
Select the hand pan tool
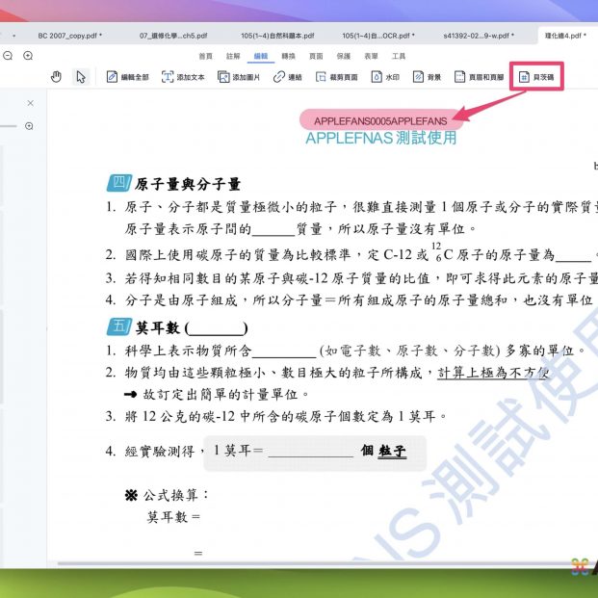point(56,77)
